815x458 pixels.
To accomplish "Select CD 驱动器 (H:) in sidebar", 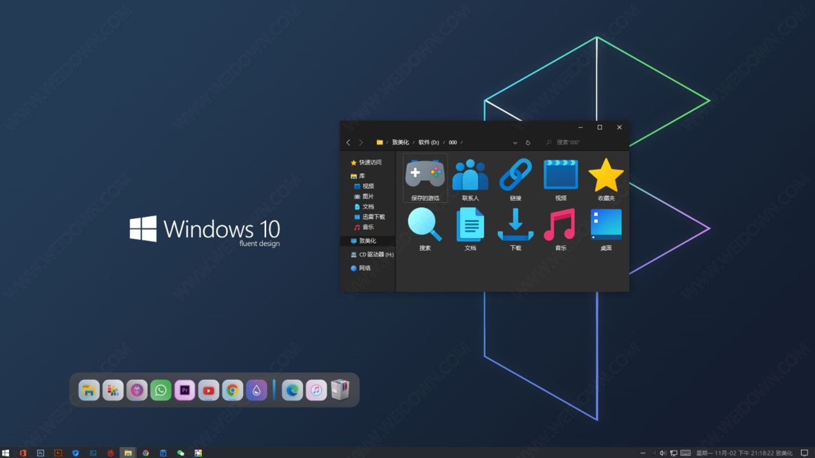I will (376, 254).
